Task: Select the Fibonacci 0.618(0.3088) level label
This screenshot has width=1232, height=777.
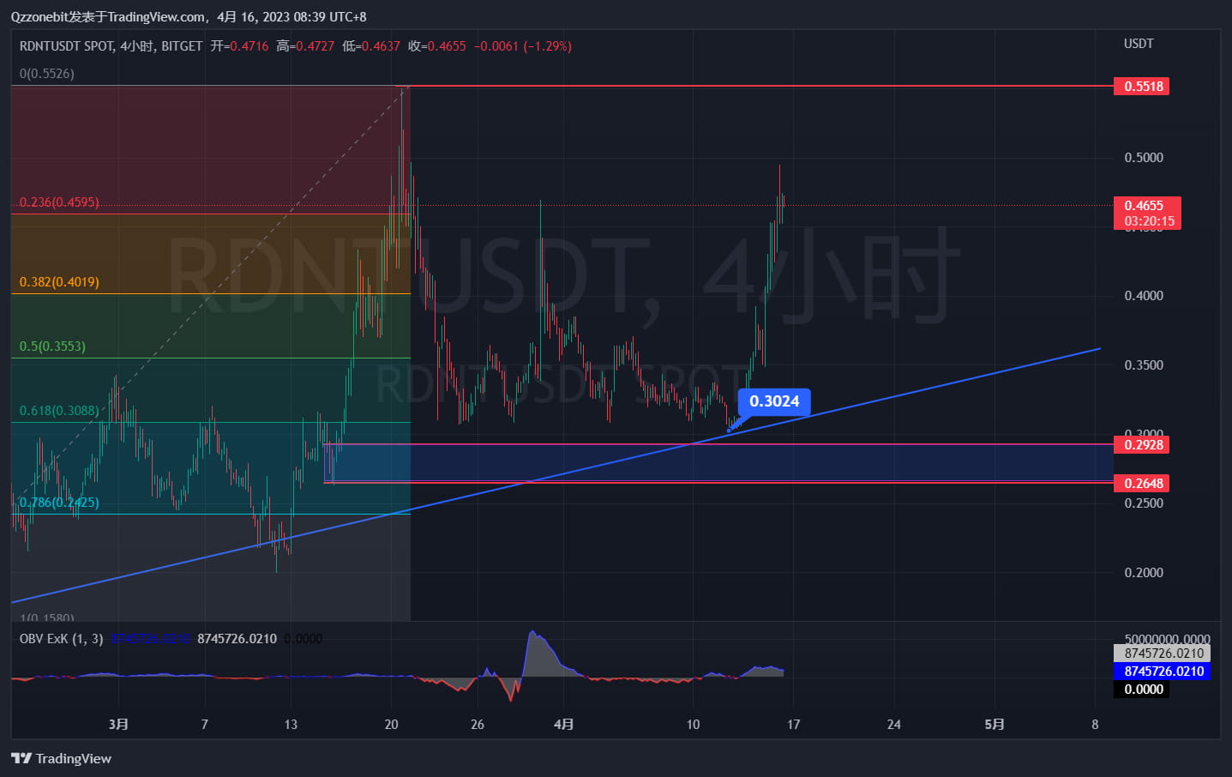Action: point(59,411)
